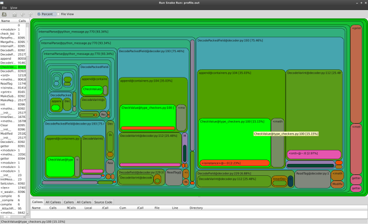Click the function list scroll-up arrow
The height and width of the screenshot is (224, 368).
27,25
